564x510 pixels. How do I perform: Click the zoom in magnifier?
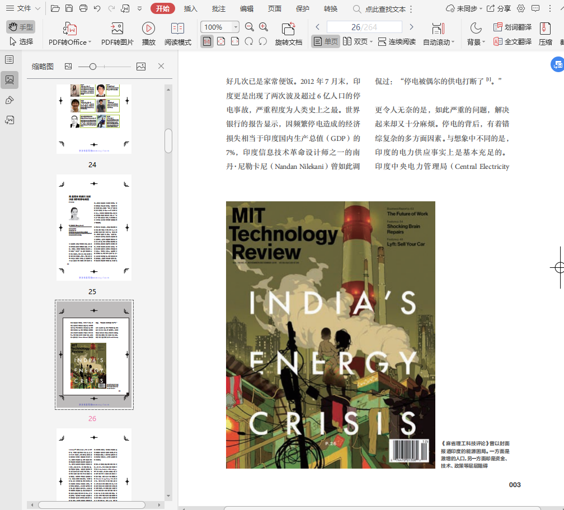(x=264, y=27)
